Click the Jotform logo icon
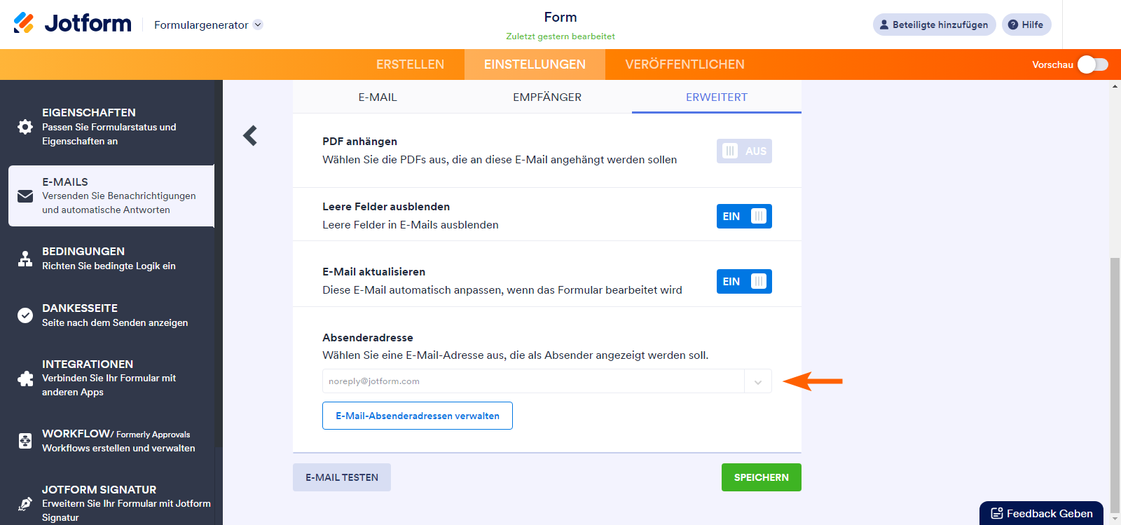1121x525 pixels. (x=24, y=23)
